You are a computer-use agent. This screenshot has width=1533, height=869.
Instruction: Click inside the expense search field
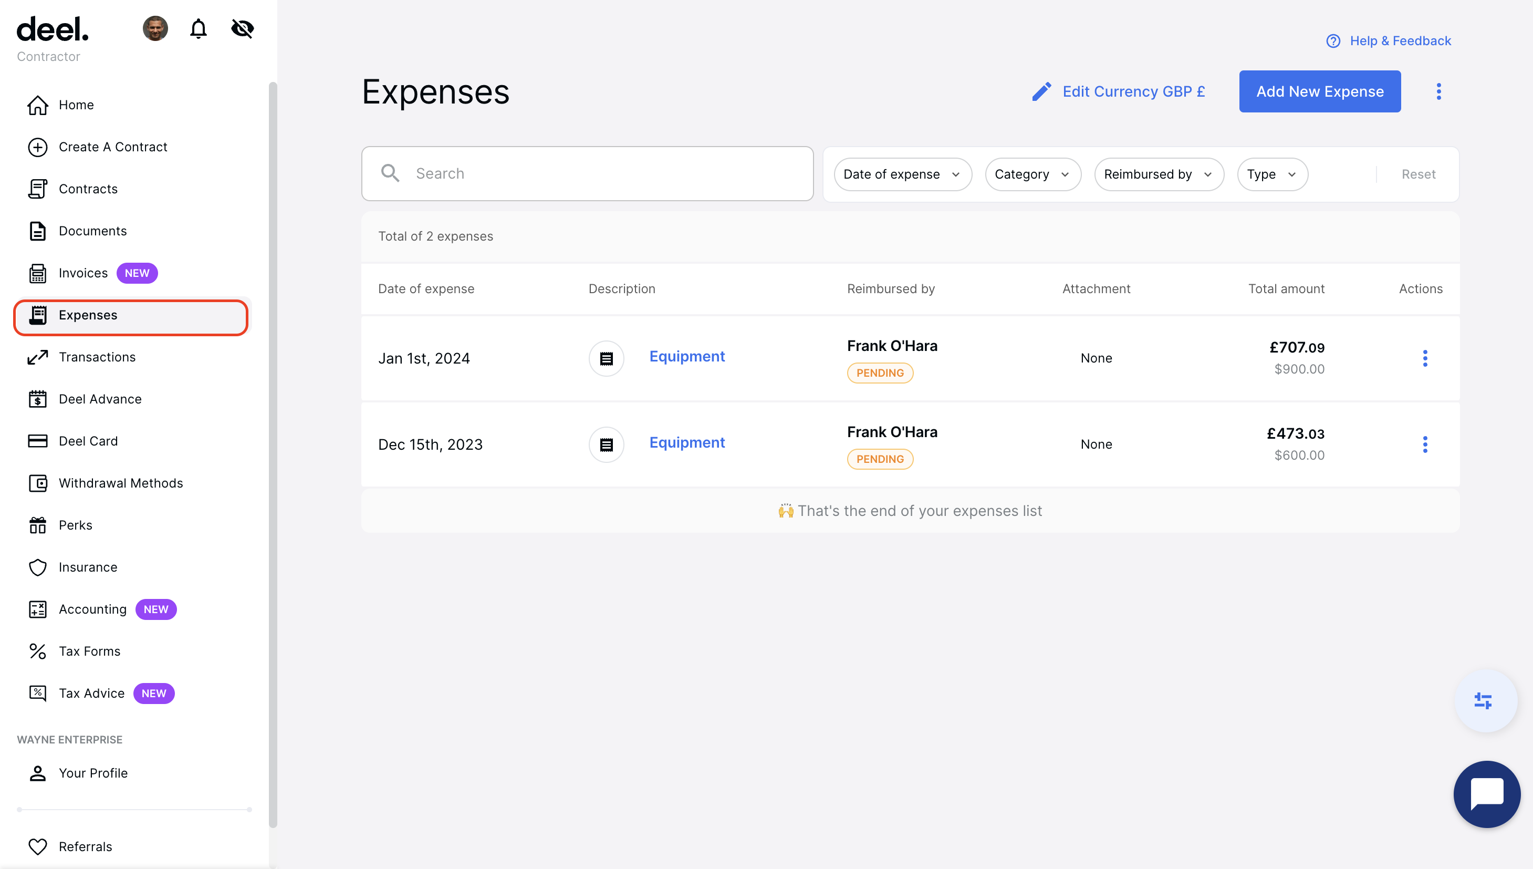(587, 173)
